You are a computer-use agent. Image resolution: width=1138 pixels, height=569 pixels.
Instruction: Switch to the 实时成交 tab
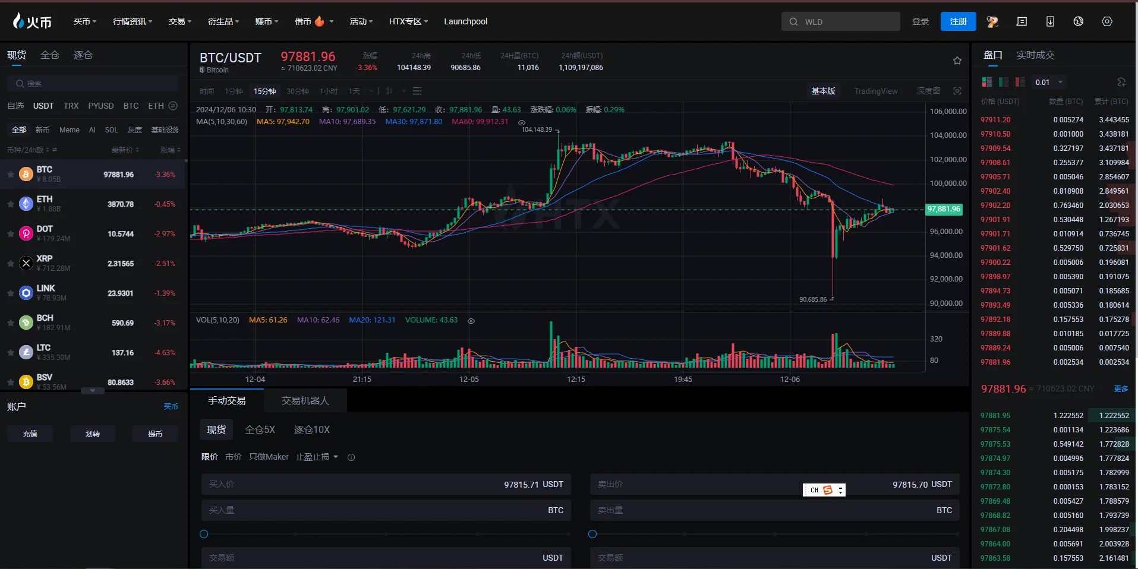(x=1035, y=55)
